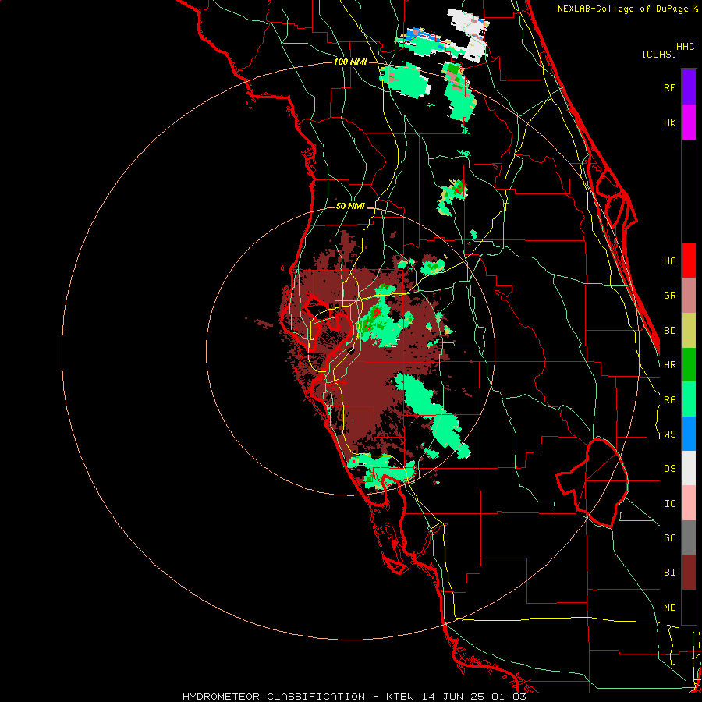
Task: Click the [CLAS] legend heading
Action: click(659, 54)
